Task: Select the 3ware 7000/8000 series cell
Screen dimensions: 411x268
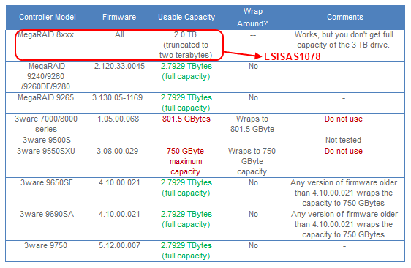Action: (46, 124)
